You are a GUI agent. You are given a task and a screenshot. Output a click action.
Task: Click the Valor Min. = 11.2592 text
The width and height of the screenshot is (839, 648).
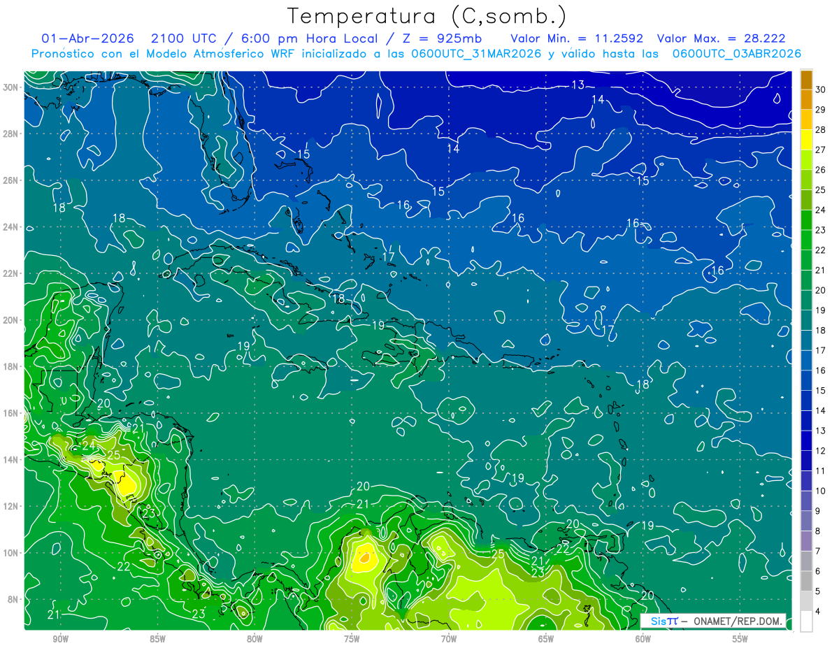(576, 38)
